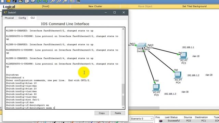Click the CLI vertical scrollbar thumb
Viewport: 219px width, 123px height.
(x=123, y=95)
